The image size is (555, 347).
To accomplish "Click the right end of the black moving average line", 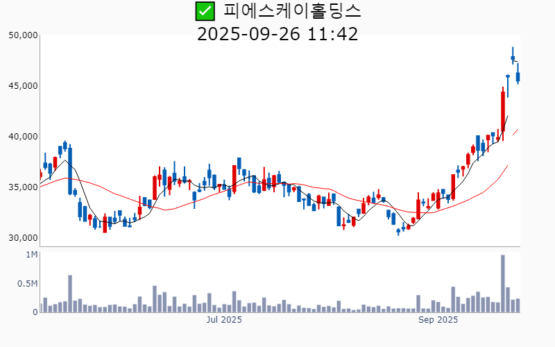I will (508, 117).
